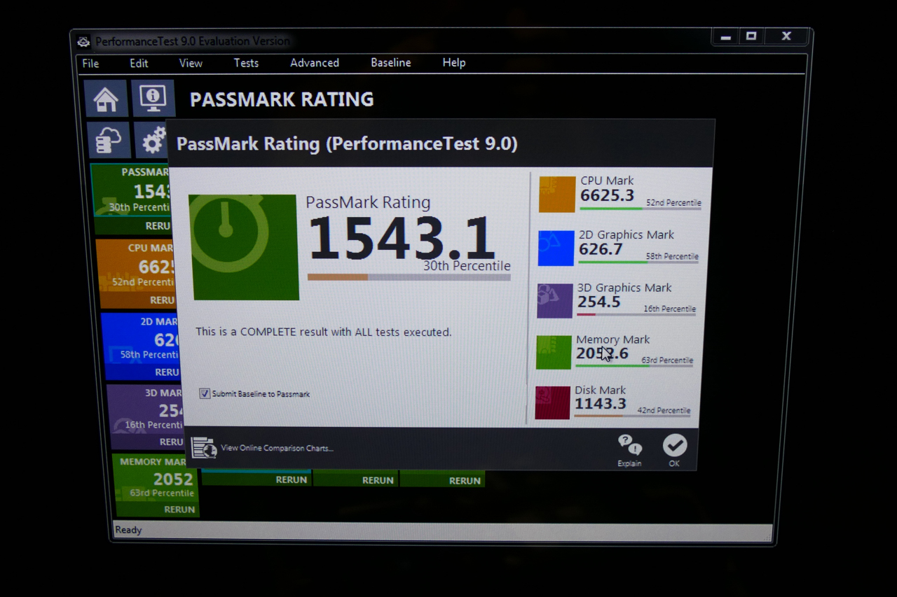The height and width of the screenshot is (597, 897).
Task: Click the 1543.1 PassMark Rating score
Action: coord(402,239)
